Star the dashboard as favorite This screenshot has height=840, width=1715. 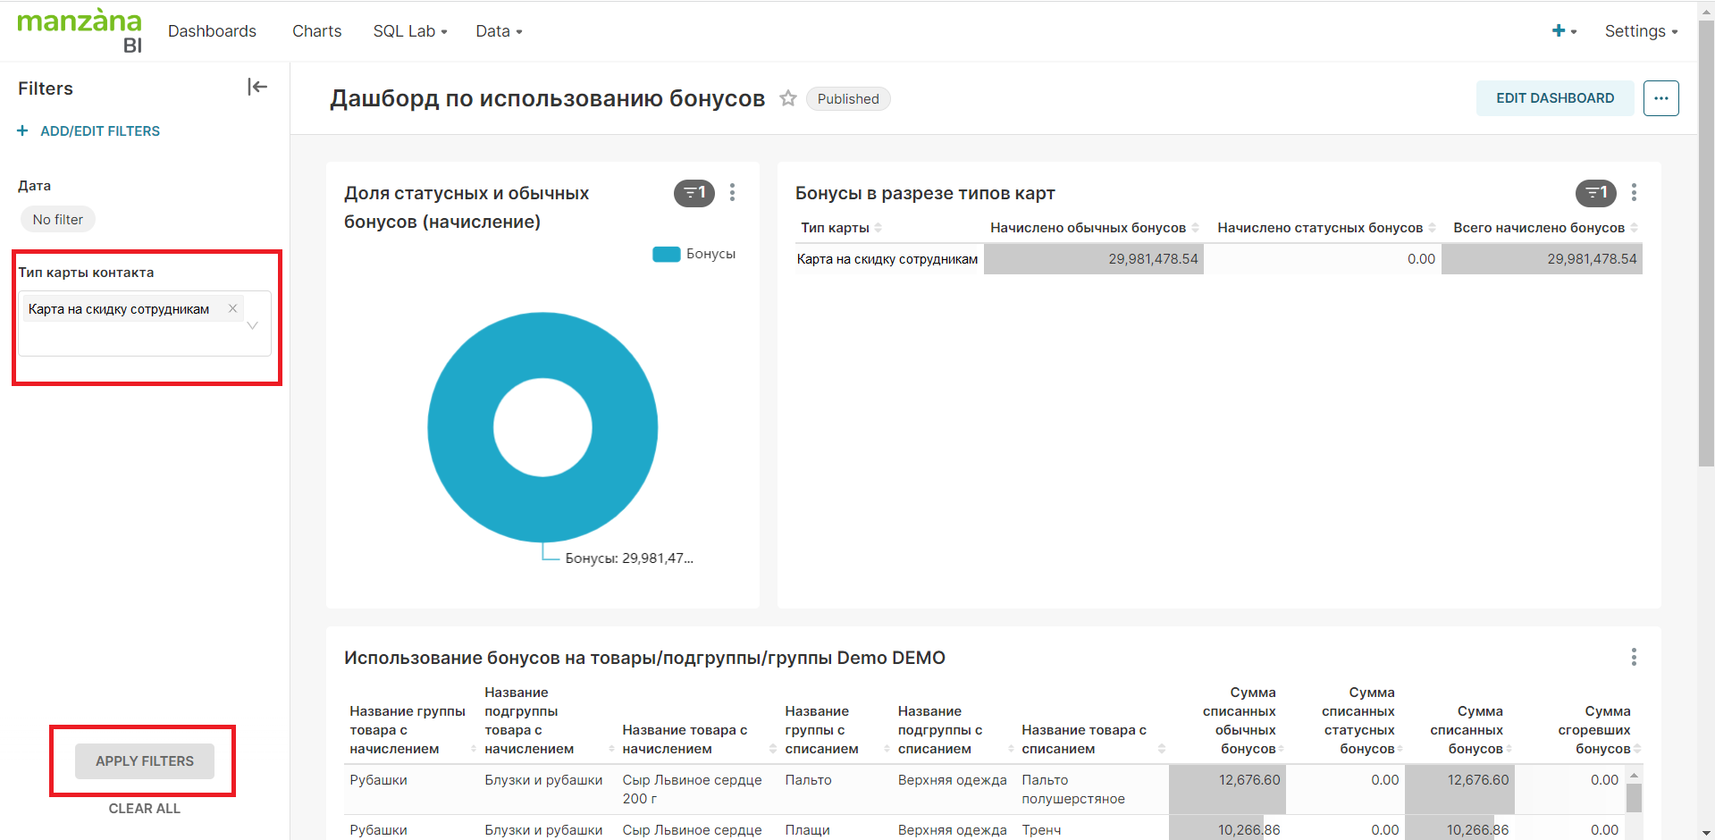click(787, 98)
